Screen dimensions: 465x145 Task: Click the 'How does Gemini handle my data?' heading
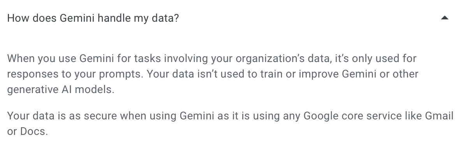pyautogui.click(x=93, y=18)
